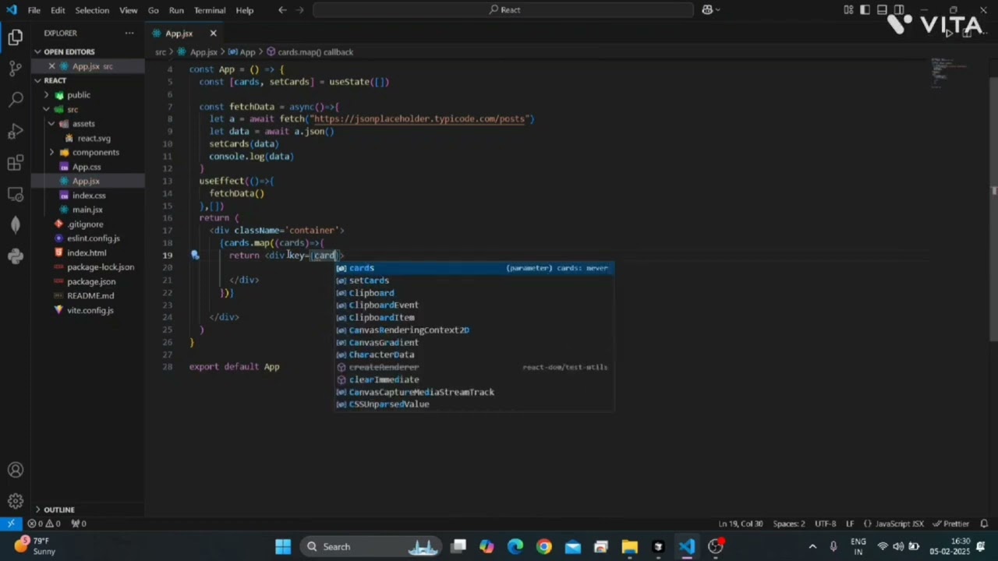Viewport: 998px width, 561px height.
Task: Open the Terminal menu
Action: click(x=209, y=10)
